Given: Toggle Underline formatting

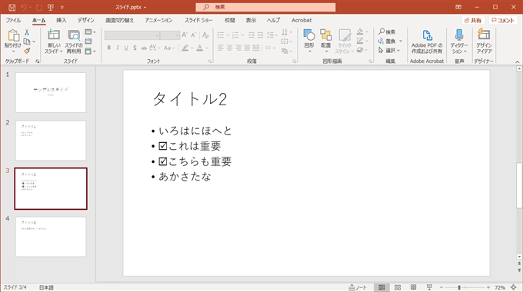Looking at the screenshot, I should (x=126, y=48).
